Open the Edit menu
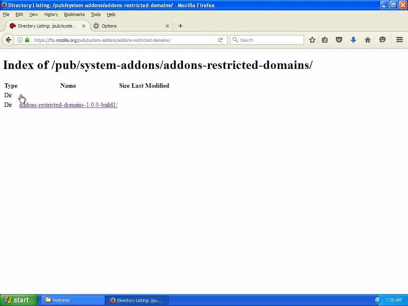This screenshot has width=408, height=306. point(19,15)
